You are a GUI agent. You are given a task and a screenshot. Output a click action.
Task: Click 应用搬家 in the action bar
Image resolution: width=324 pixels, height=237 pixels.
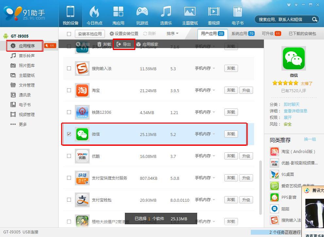pyautogui.click(x=147, y=44)
